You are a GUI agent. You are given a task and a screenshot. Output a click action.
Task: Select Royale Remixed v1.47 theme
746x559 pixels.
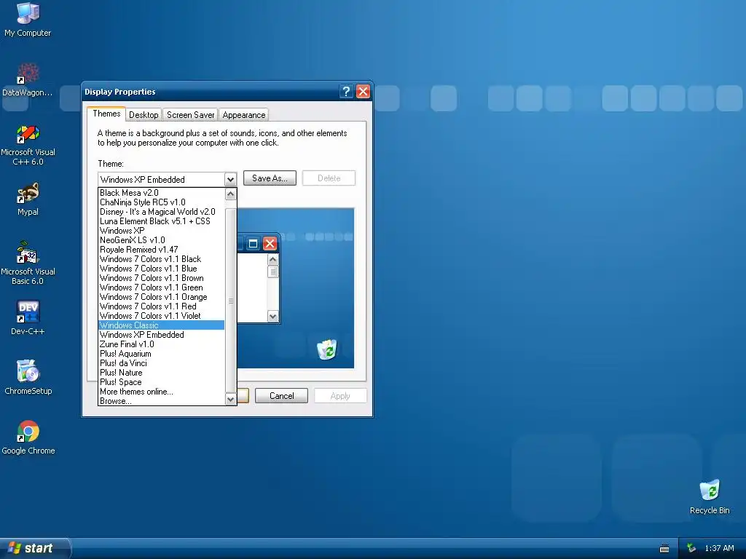click(x=161, y=250)
